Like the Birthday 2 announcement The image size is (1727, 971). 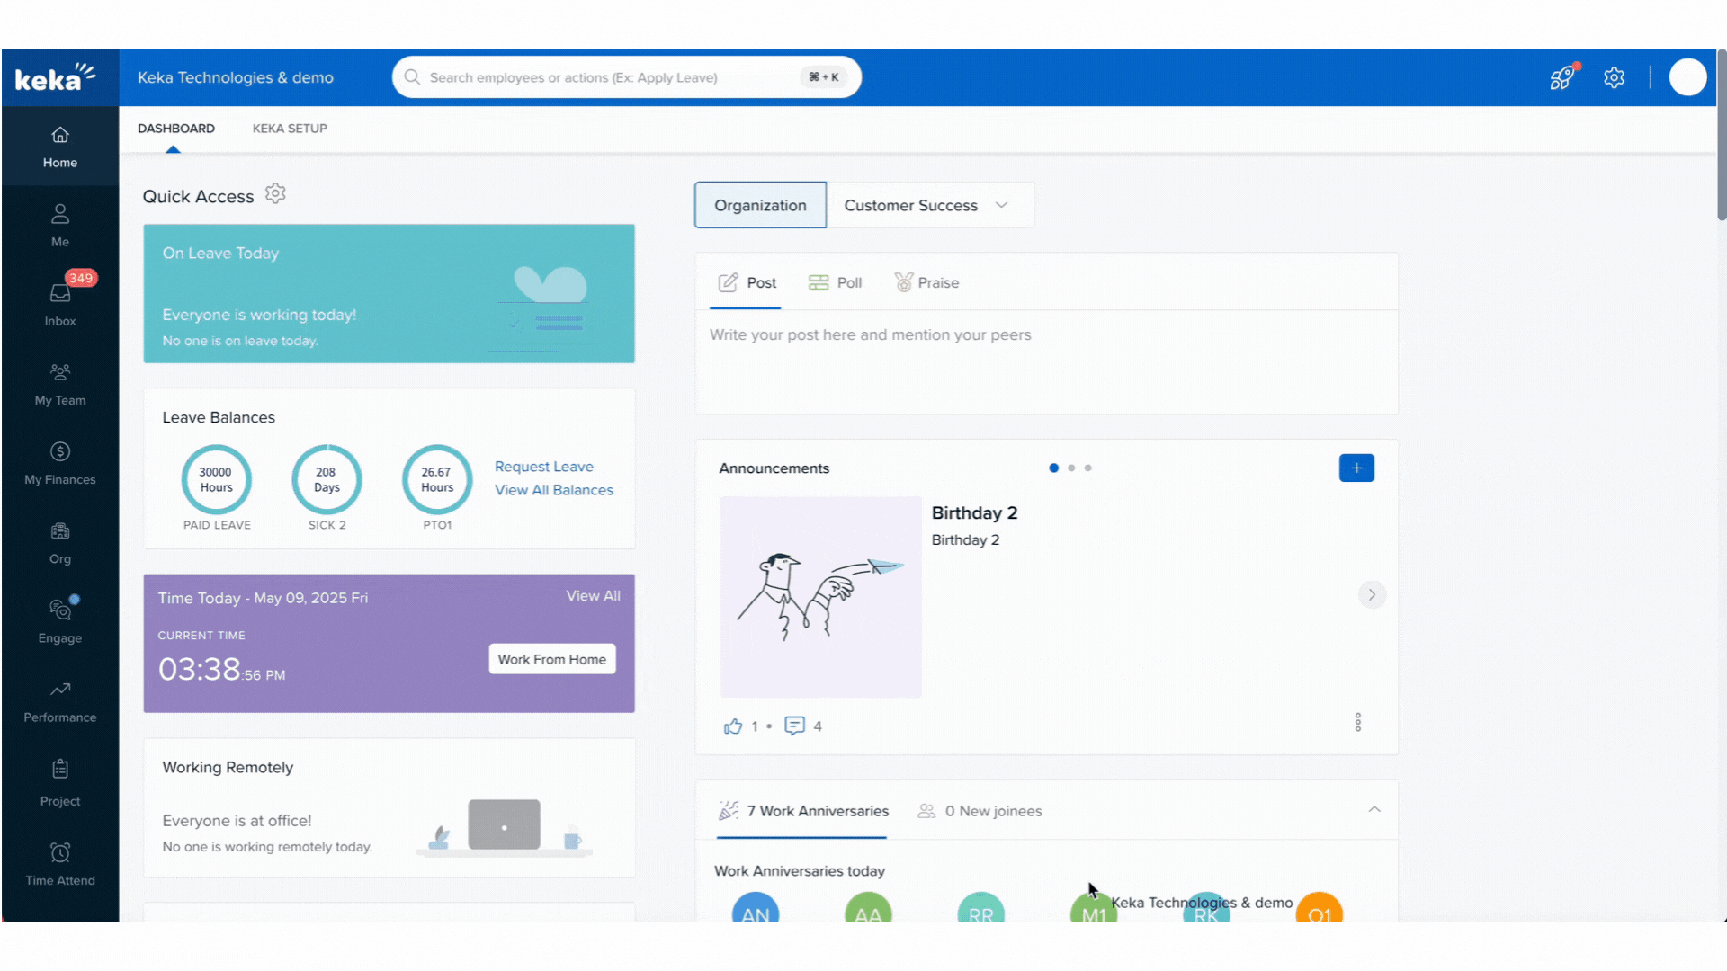(733, 726)
